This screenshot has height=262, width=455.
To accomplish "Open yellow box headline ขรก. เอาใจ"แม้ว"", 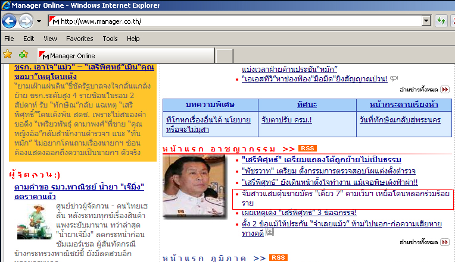I will click(x=84, y=71).
